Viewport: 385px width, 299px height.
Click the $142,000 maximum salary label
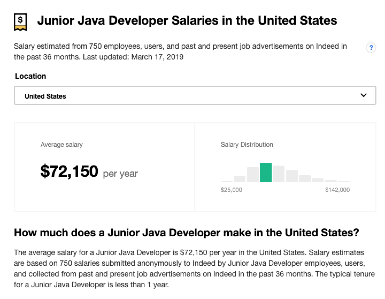coord(337,190)
